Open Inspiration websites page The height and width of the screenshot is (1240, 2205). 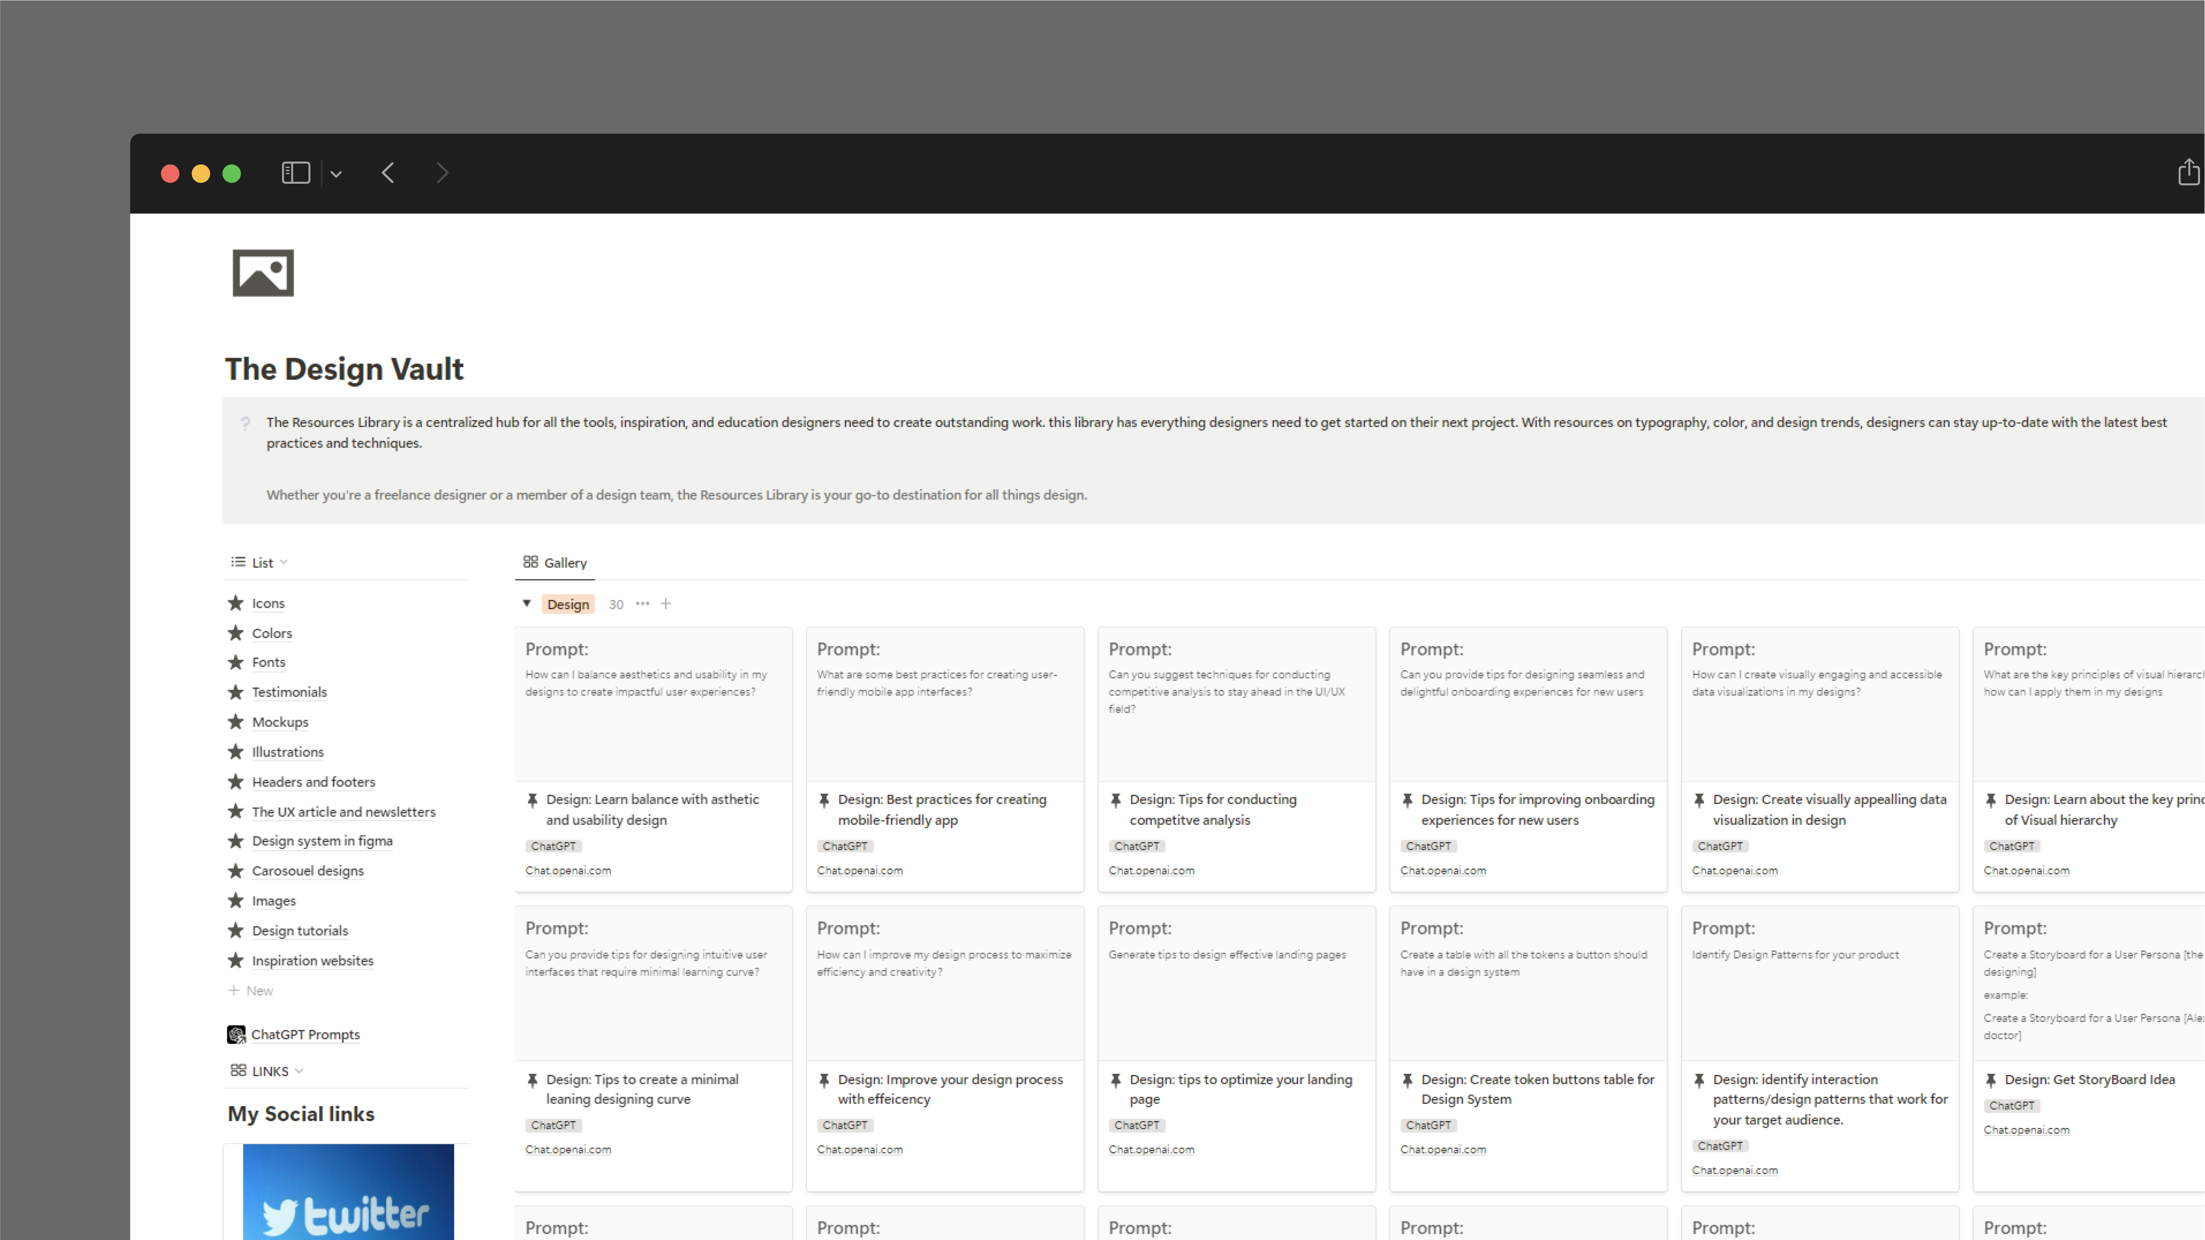[312, 961]
